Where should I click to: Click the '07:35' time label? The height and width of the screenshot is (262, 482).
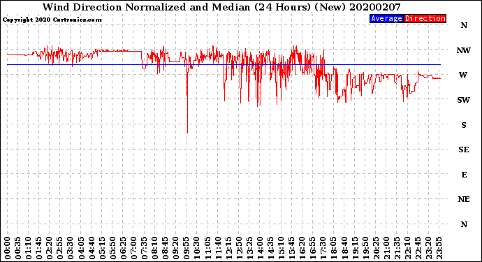click(144, 248)
